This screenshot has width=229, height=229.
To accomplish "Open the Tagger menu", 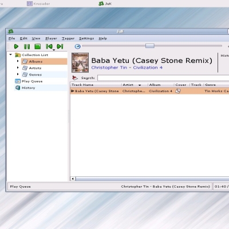I will (x=68, y=38).
